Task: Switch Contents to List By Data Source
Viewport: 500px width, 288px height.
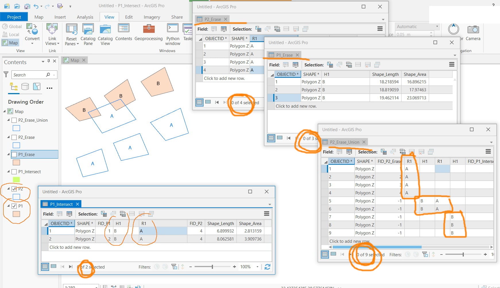Action: click(25, 86)
